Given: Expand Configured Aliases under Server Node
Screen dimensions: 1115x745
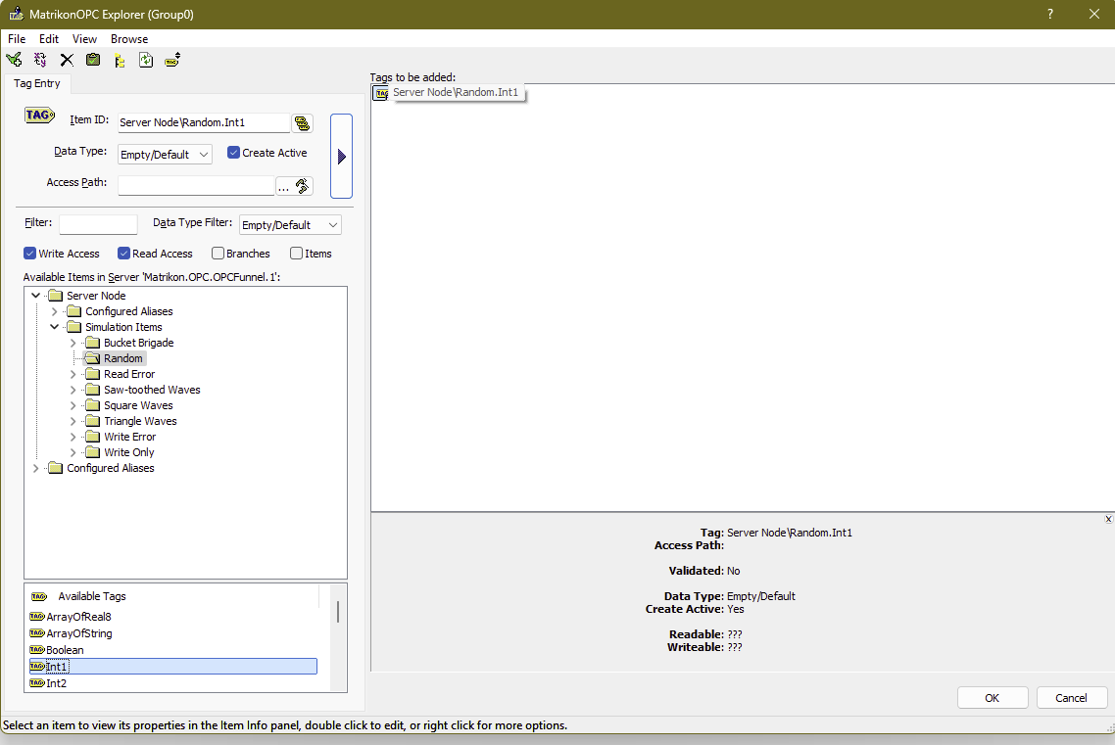Looking at the screenshot, I should click(x=54, y=311).
